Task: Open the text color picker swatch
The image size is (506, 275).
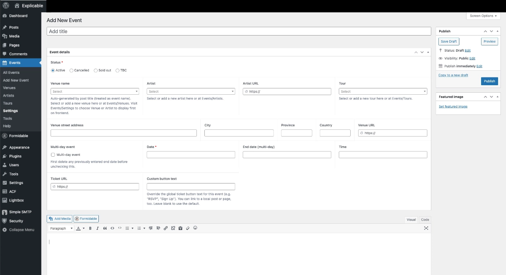Action: click(78, 228)
